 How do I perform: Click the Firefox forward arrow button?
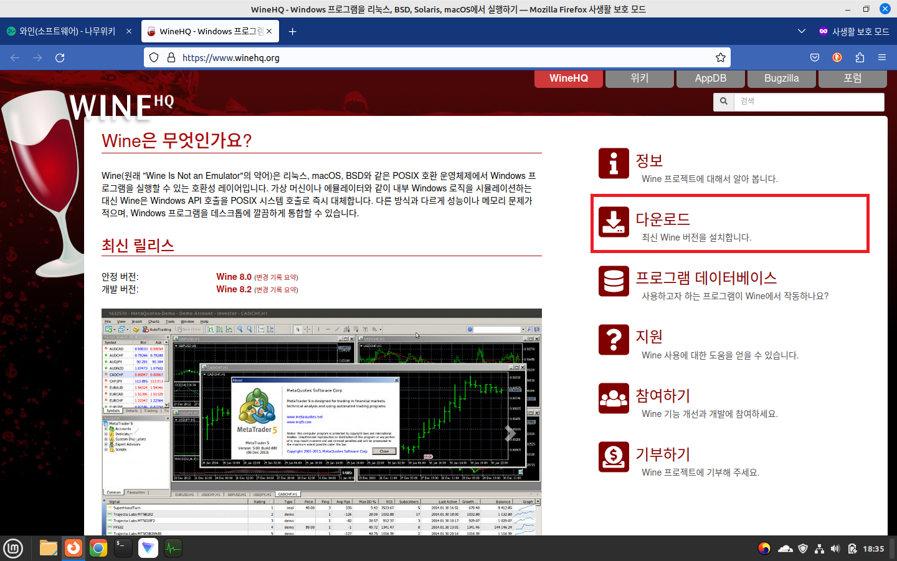tap(37, 57)
